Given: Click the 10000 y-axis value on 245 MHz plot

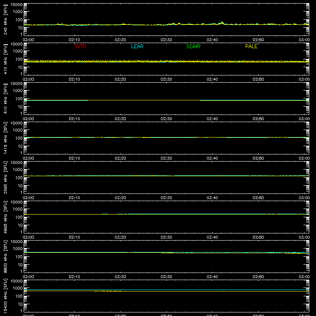Looking at the screenshot, I should coord(17,5).
